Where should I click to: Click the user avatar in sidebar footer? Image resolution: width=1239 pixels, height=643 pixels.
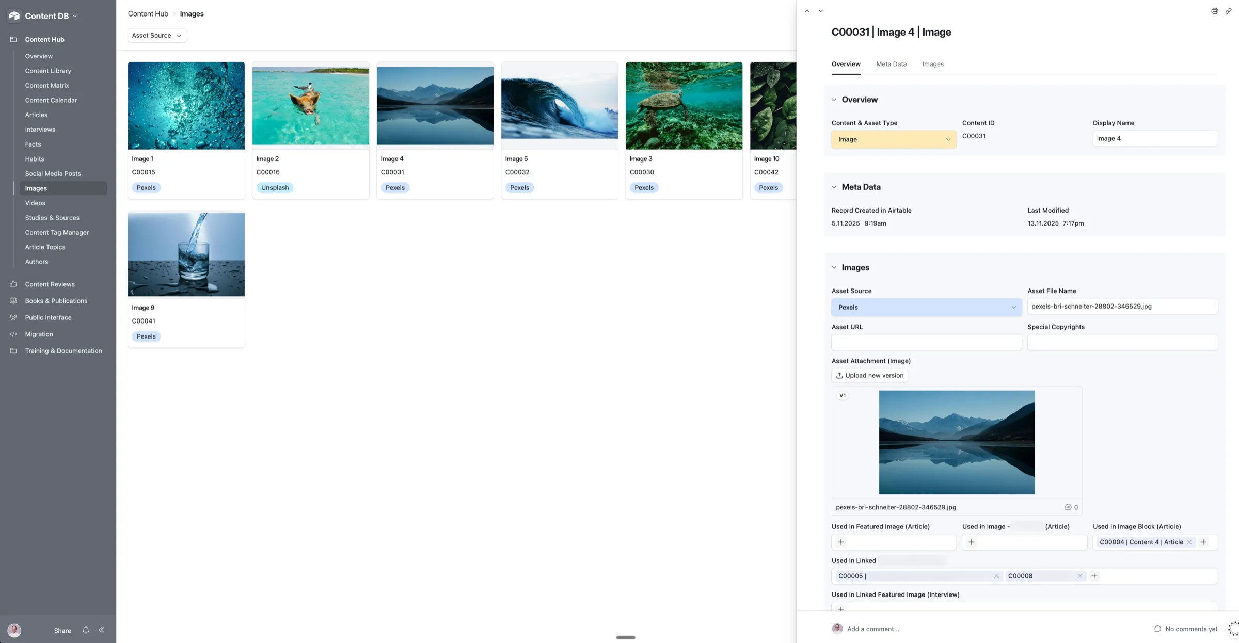click(14, 630)
